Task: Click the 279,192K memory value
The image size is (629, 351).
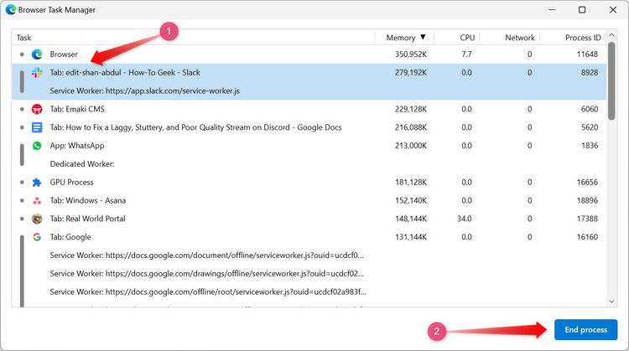Action: (411, 73)
